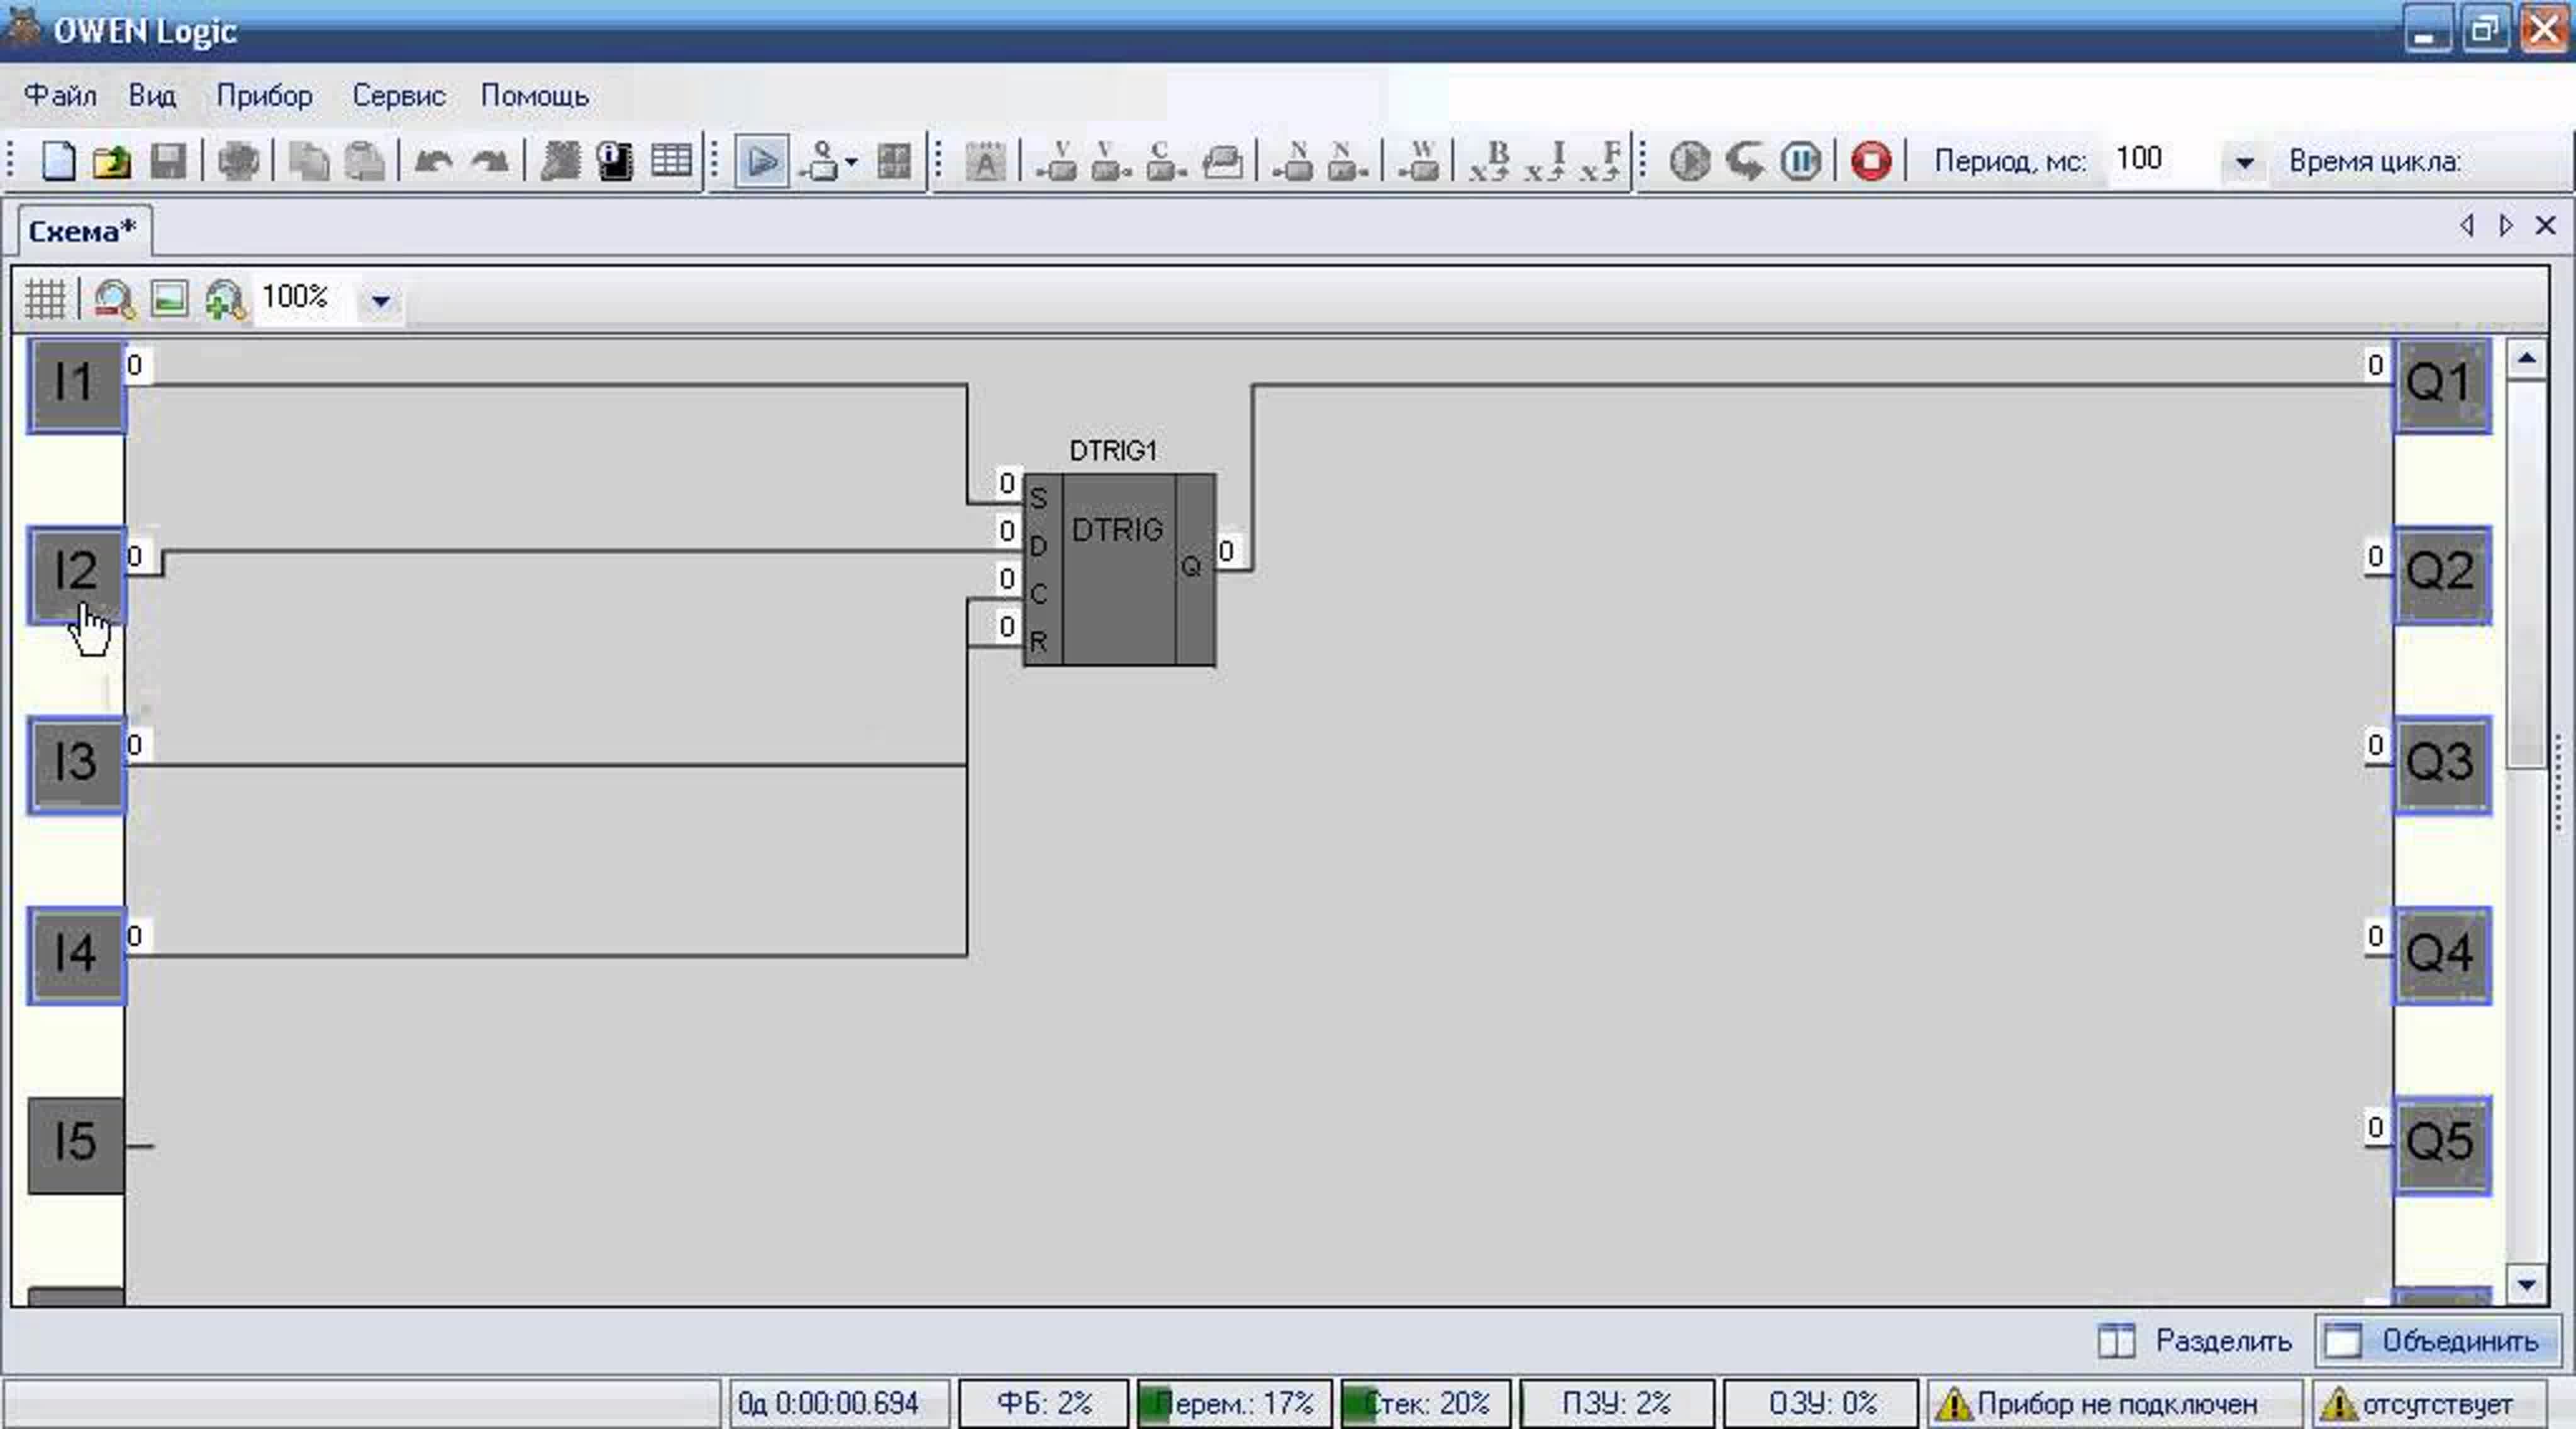This screenshot has height=1429, width=2576.
Task: Click the vertical scrollbar down arrow
Action: 2527,1284
